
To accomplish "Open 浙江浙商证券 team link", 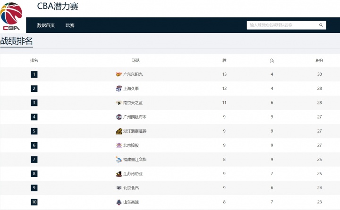I will tap(135, 131).
